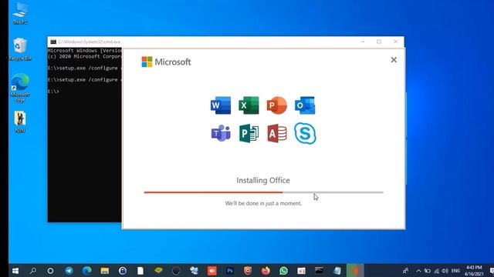494x277 pixels.
Task: Click the Excel icon in the Office installer
Action: 249,105
